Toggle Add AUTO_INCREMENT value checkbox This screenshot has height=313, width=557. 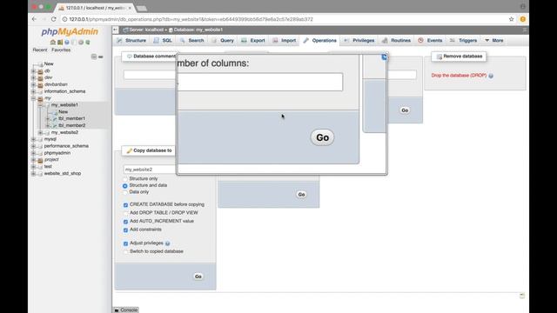125,222
